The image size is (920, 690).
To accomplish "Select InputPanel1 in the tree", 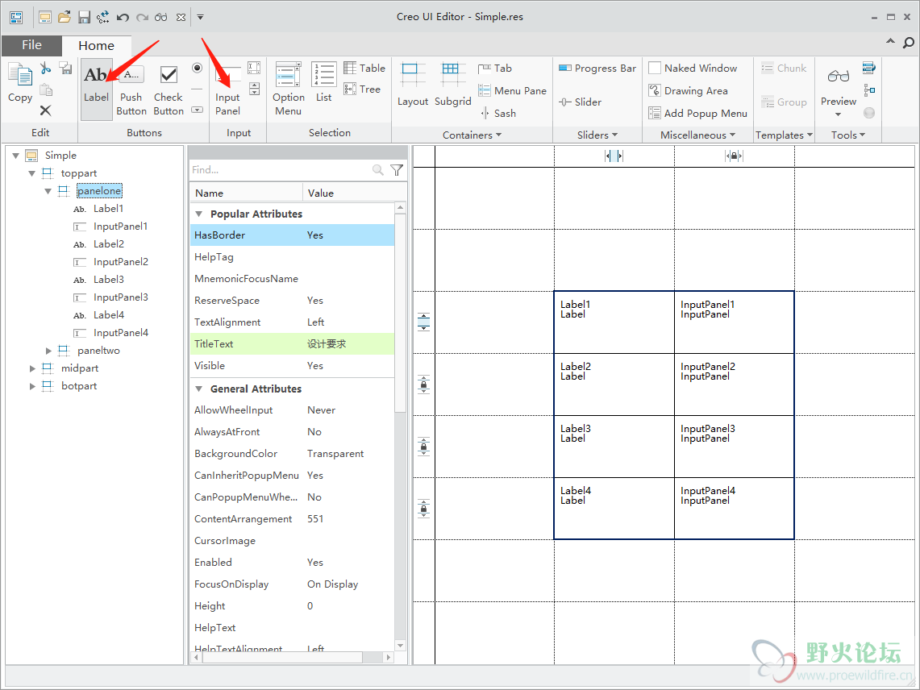I will [x=120, y=227].
